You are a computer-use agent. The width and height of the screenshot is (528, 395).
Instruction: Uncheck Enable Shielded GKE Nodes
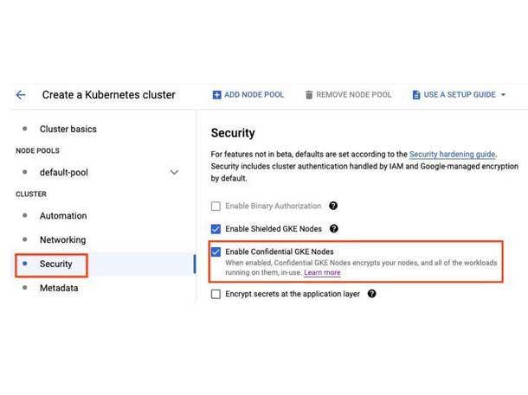[216, 229]
